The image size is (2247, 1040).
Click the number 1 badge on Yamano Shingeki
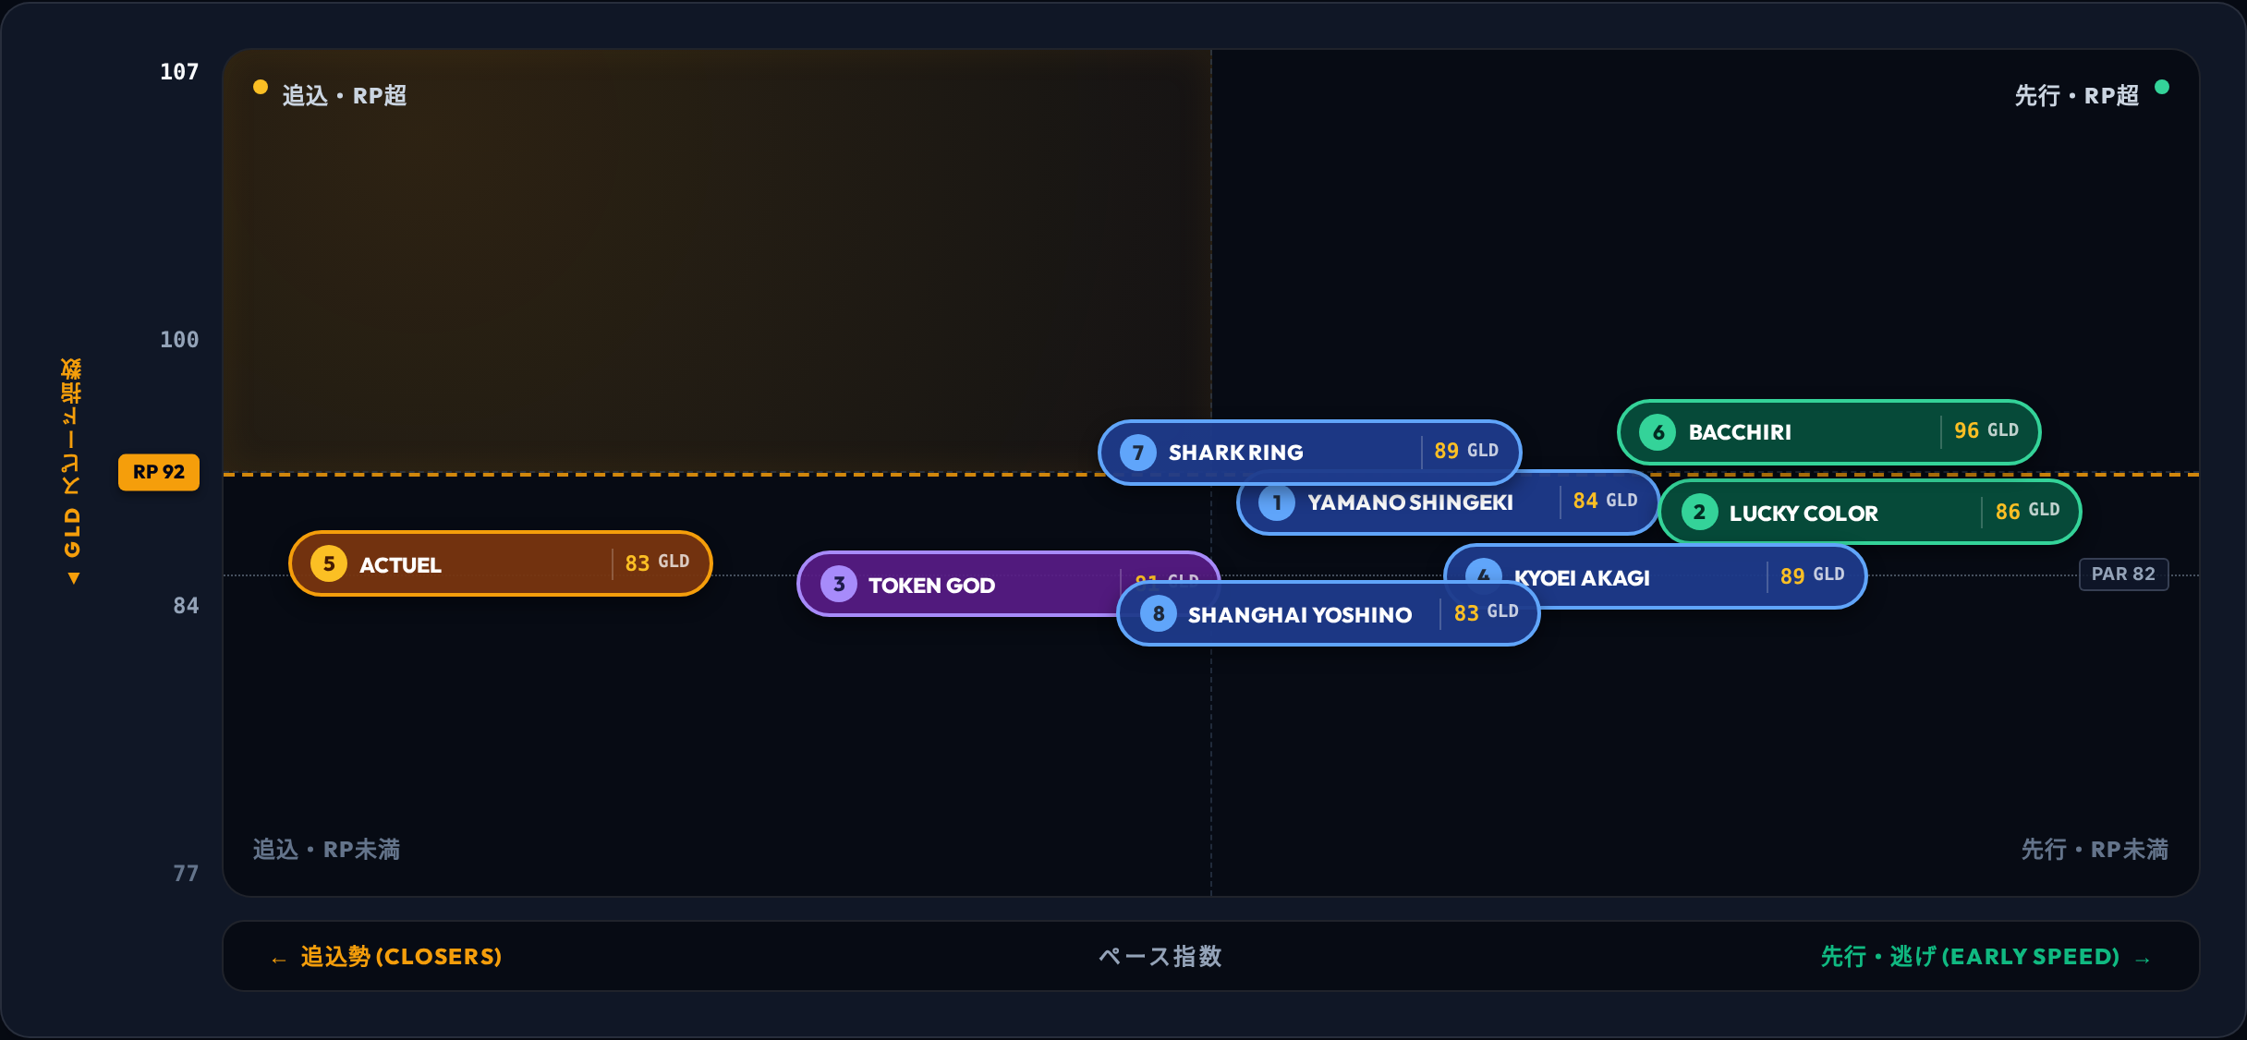[1277, 502]
